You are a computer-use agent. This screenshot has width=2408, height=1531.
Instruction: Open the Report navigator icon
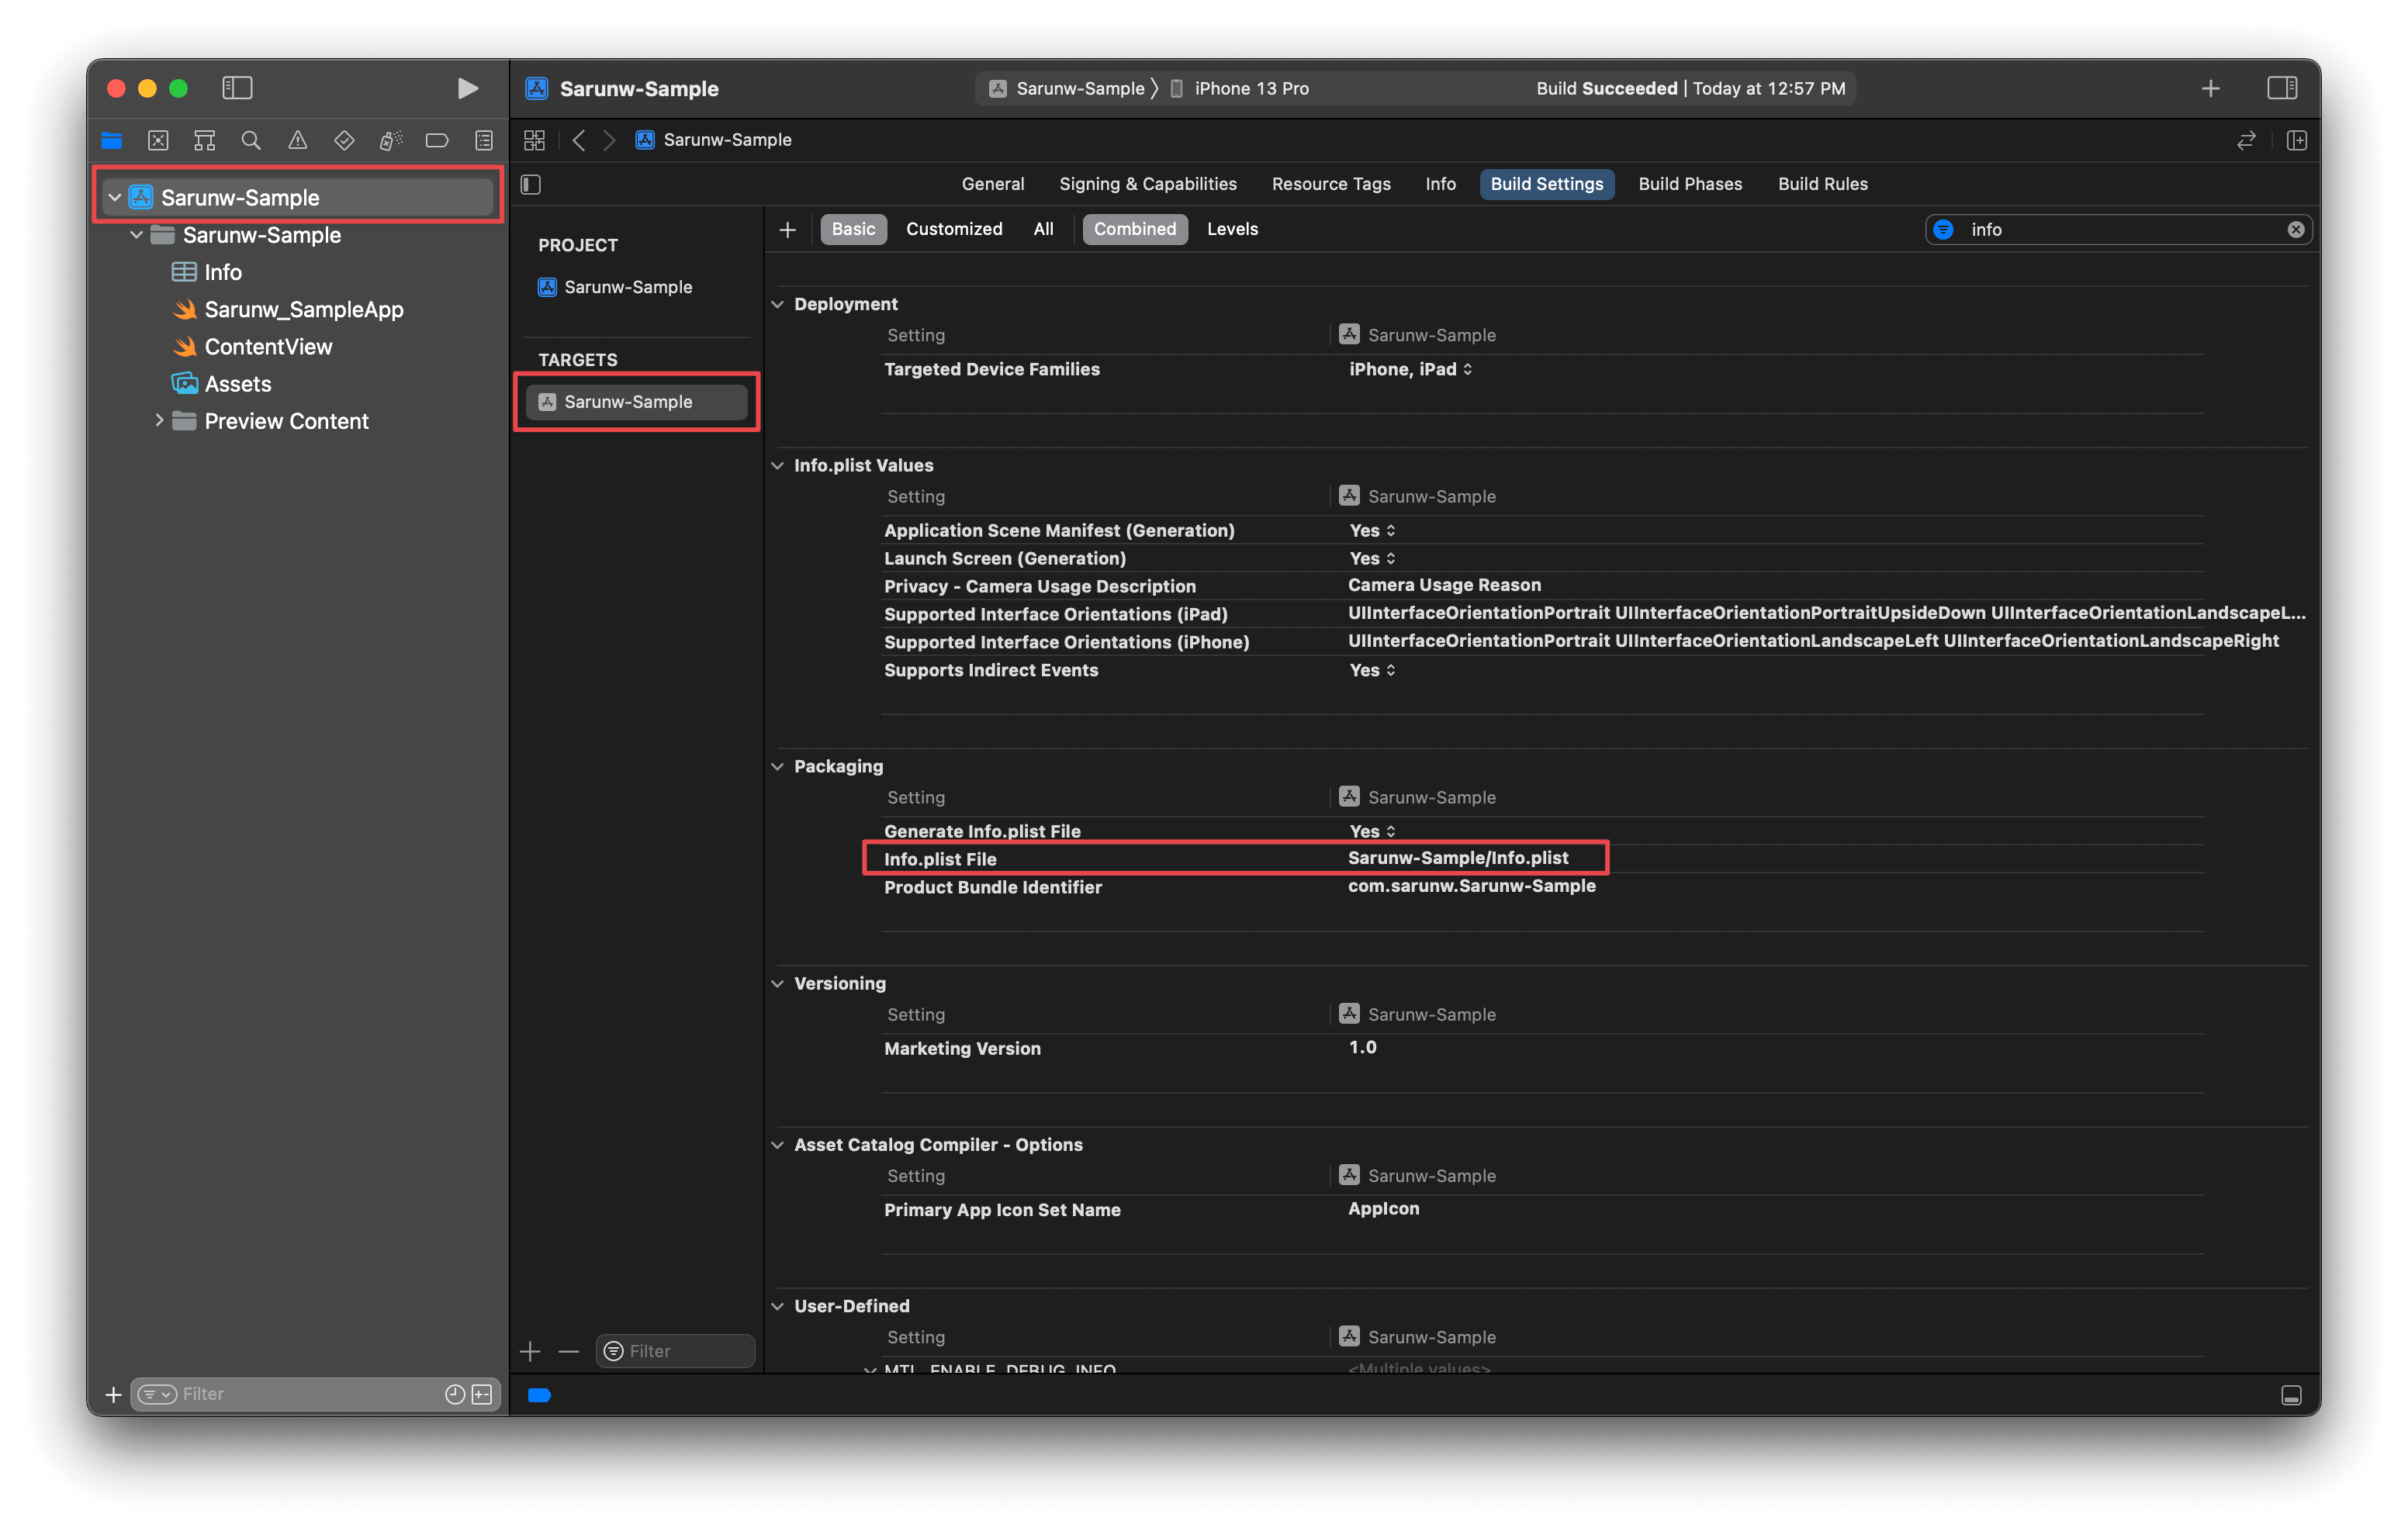point(484,140)
